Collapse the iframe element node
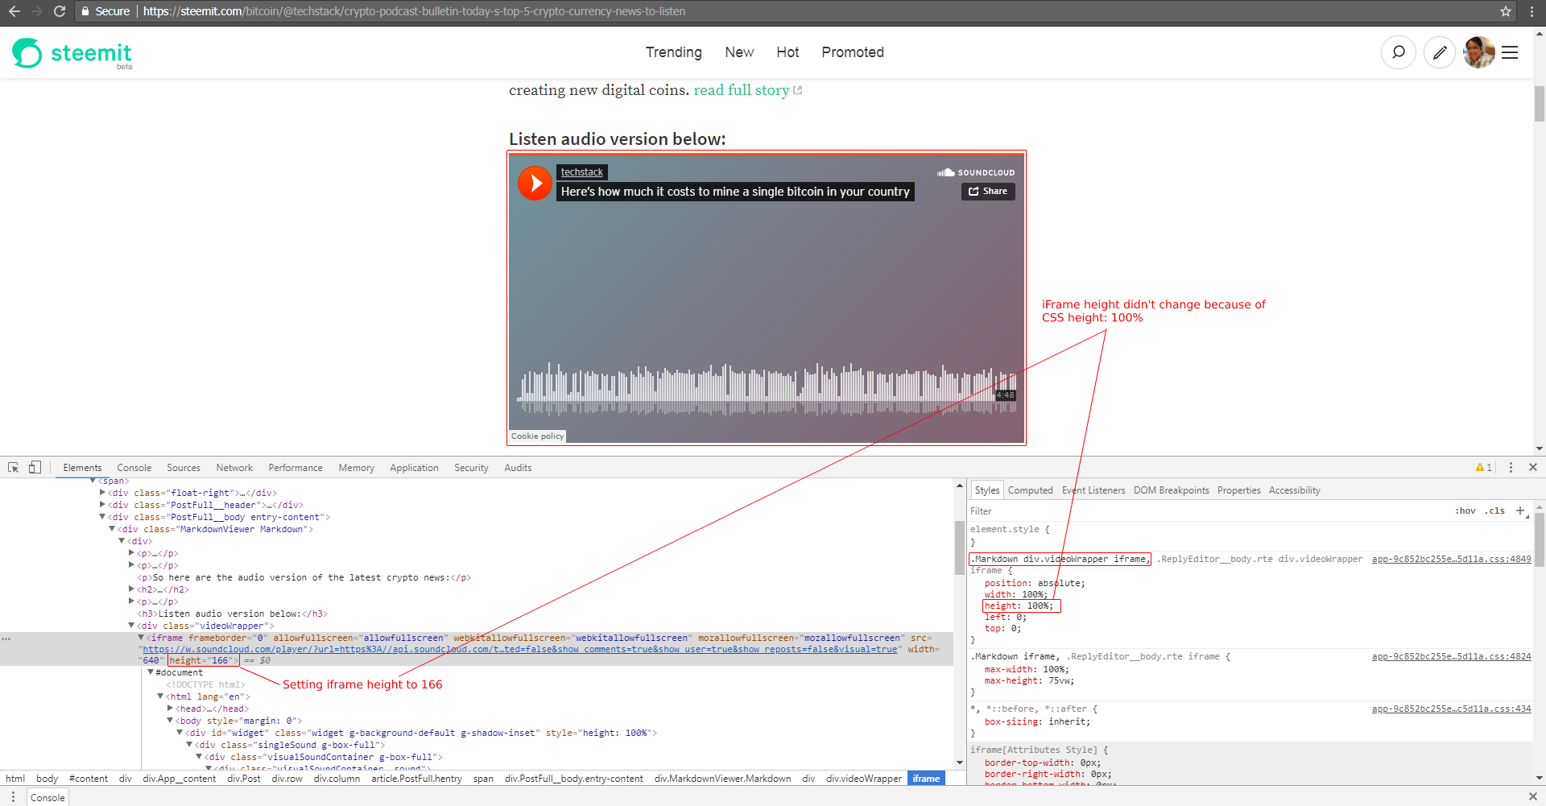1546x806 pixels. tap(141, 638)
